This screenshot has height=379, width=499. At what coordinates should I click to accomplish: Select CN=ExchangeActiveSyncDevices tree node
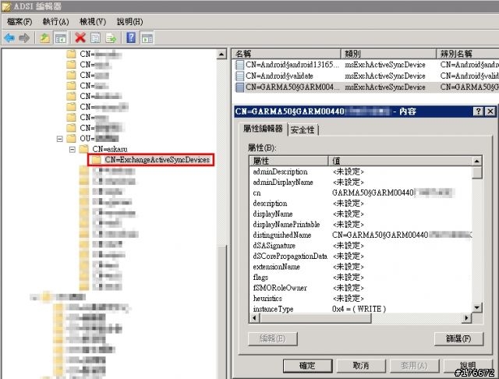157,160
